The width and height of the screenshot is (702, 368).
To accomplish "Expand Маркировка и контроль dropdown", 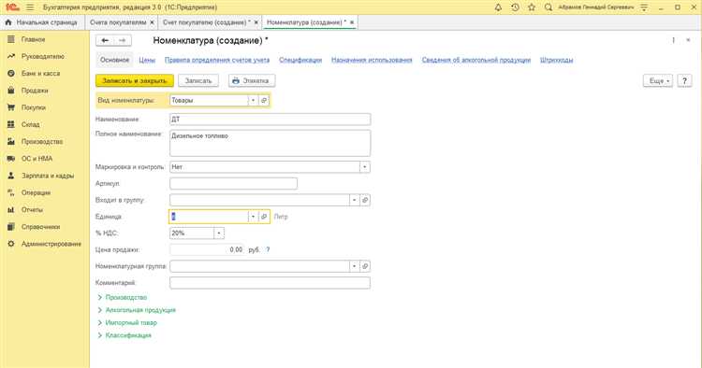I will click(x=364, y=167).
